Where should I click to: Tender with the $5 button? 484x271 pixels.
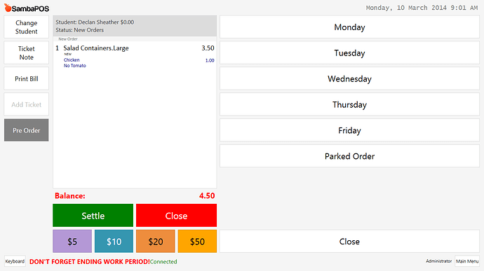(72, 241)
